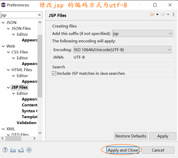
Task: Select HTML Files in the preferences tree
Action: (x=22, y=70)
